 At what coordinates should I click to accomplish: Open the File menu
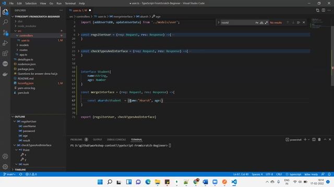point(11,3)
